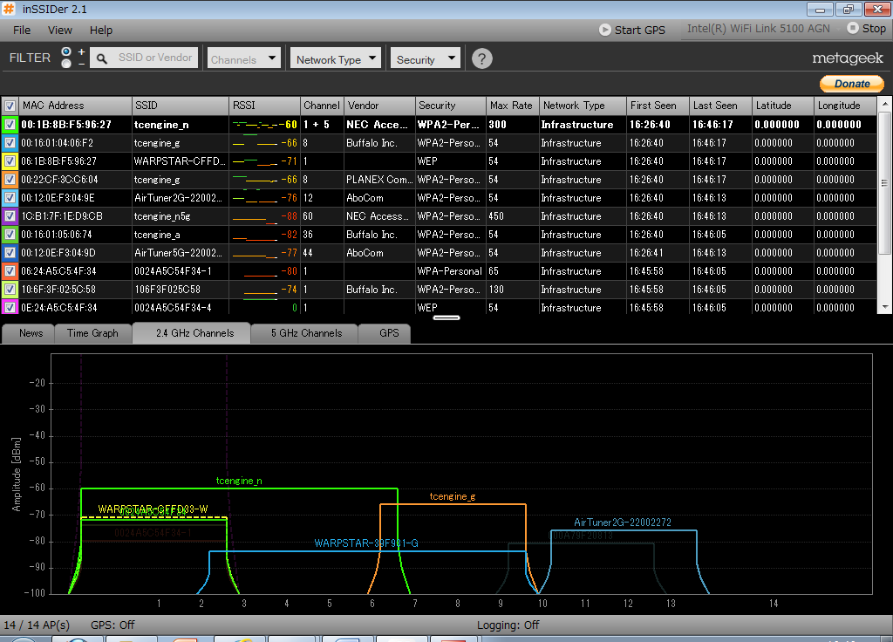The width and height of the screenshot is (893, 642).
Task: Switch to the News tab
Action: (31, 333)
